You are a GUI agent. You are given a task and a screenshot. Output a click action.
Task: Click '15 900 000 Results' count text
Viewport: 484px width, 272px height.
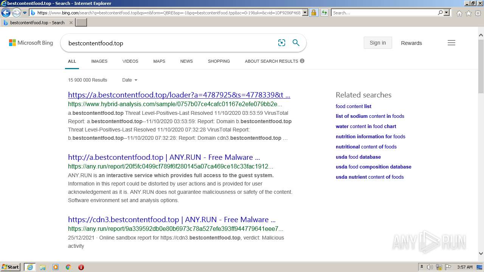[x=88, y=80]
